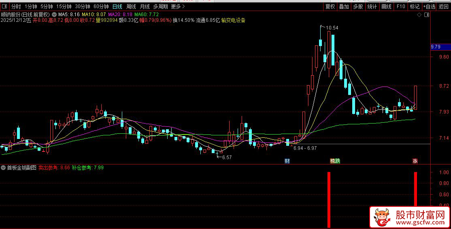
Task: Open the 统计 statistics tool
Action: click(x=372, y=6)
